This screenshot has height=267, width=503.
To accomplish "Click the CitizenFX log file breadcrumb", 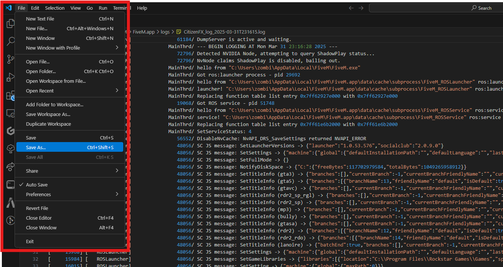I will 224,32.
